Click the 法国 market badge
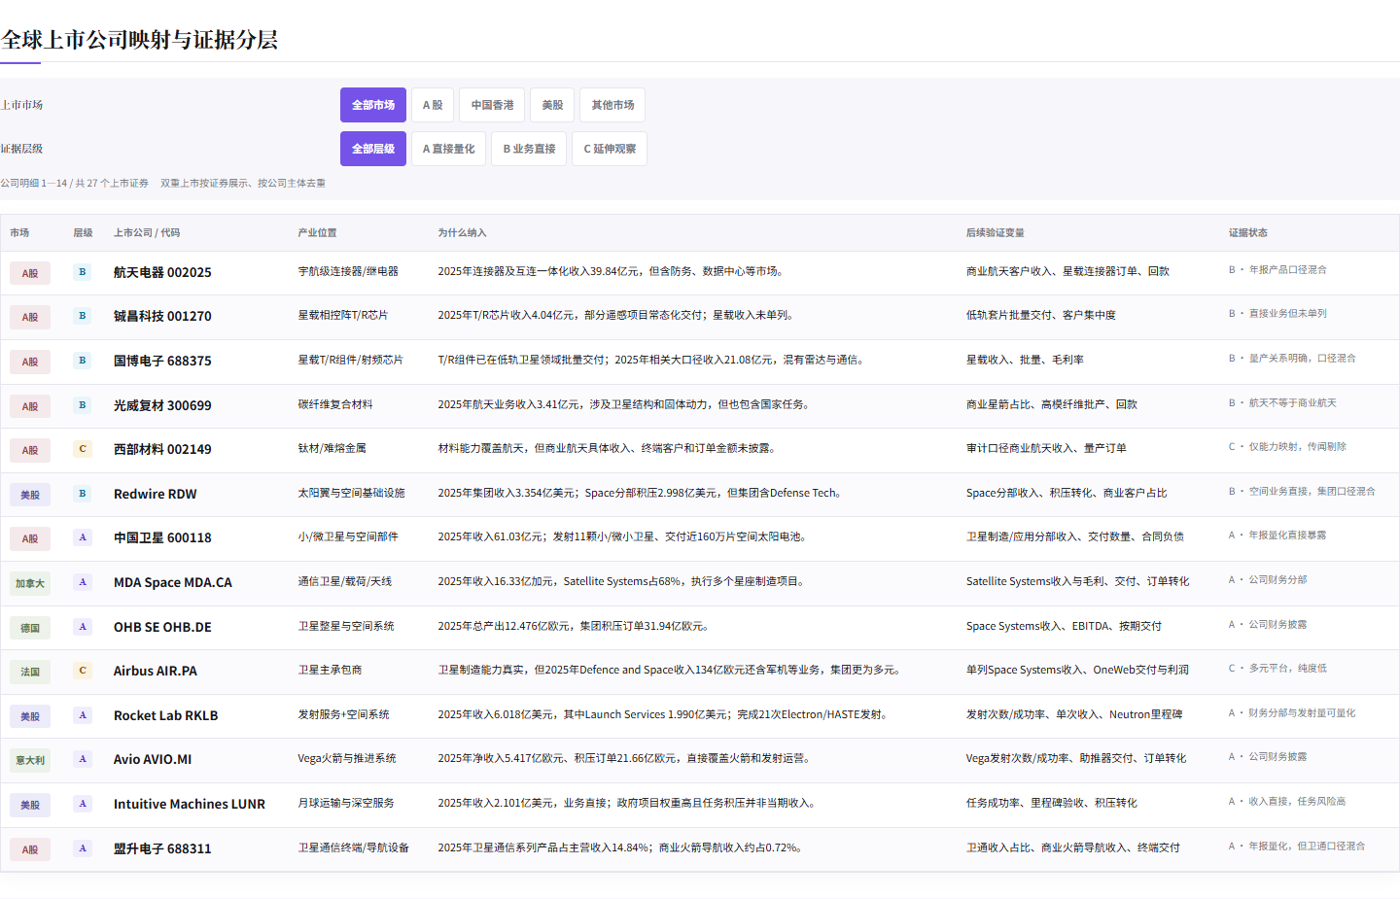1400x899 pixels. [30, 672]
